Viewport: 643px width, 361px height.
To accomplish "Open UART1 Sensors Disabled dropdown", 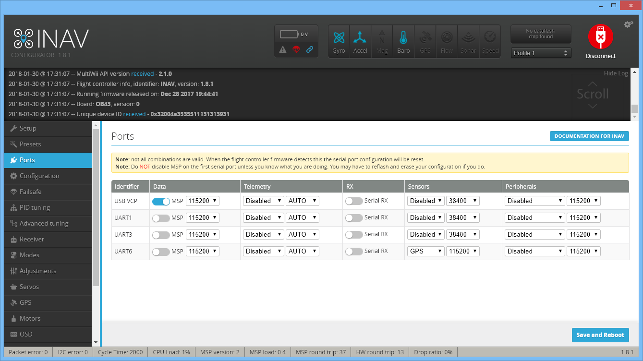I will (425, 217).
